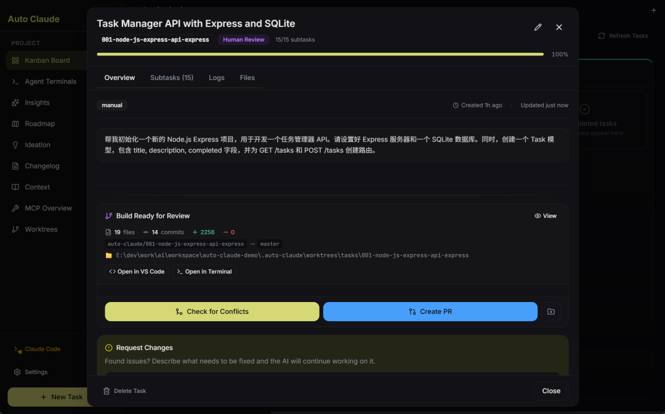
Task: Click the manual tag label
Action: [112, 105]
